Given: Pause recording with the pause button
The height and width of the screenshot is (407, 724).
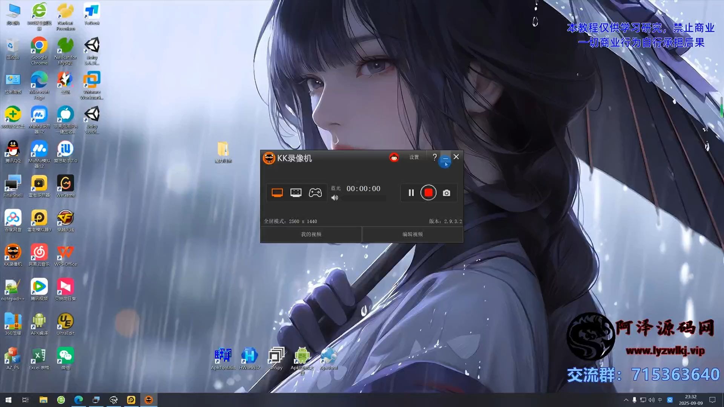Looking at the screenshot, I should [411, 193].
